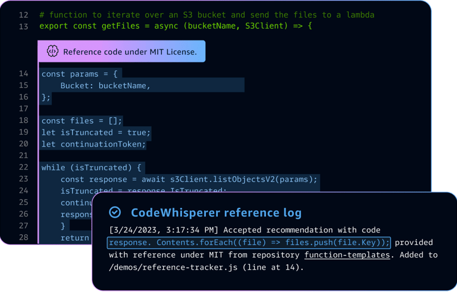Click the s3Client.listObjectsV2(params) line

(189, 179)
